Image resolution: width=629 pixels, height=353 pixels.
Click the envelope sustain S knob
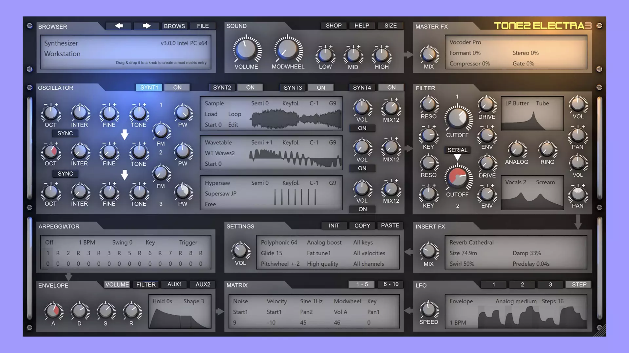pos(105,311)
